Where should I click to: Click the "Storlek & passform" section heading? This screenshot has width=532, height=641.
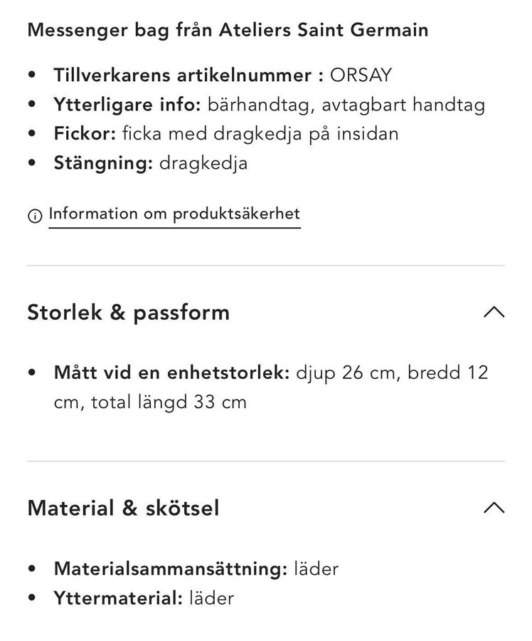(128, 312)
